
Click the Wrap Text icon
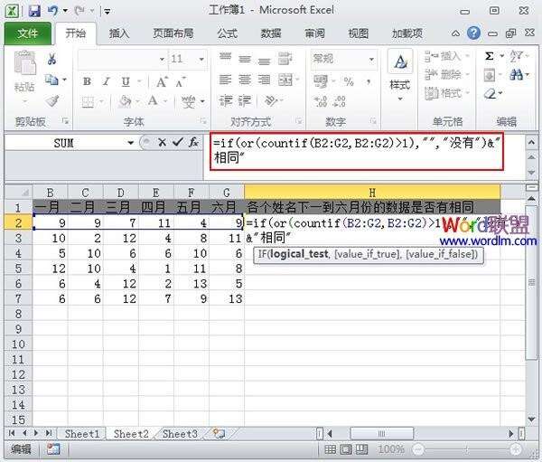(285, 59)
